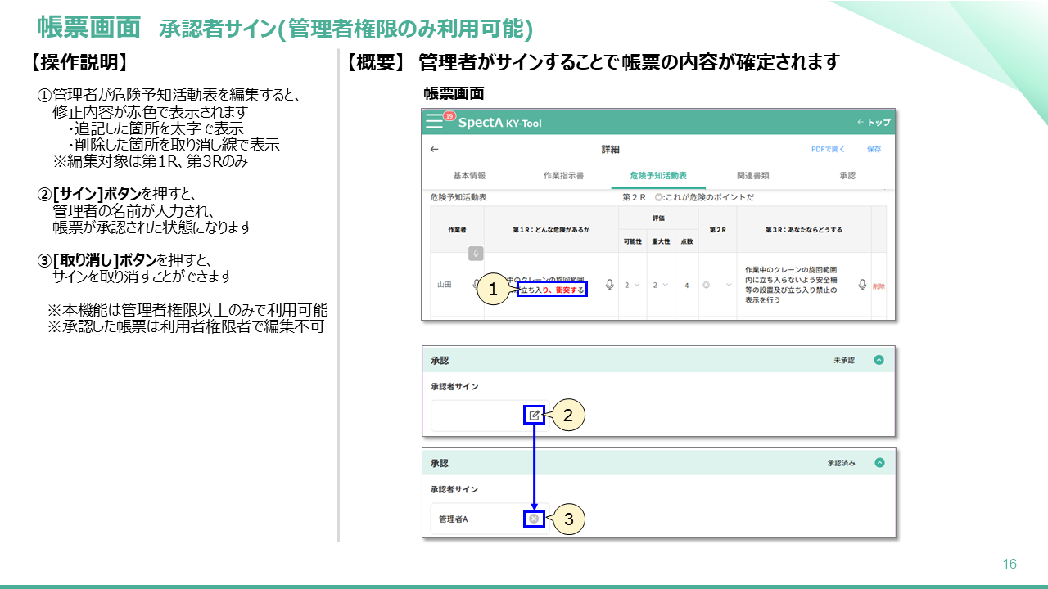1048x589 pixels.
Task: Switch to the 作業指示書 tab
Action: [563, 176]
